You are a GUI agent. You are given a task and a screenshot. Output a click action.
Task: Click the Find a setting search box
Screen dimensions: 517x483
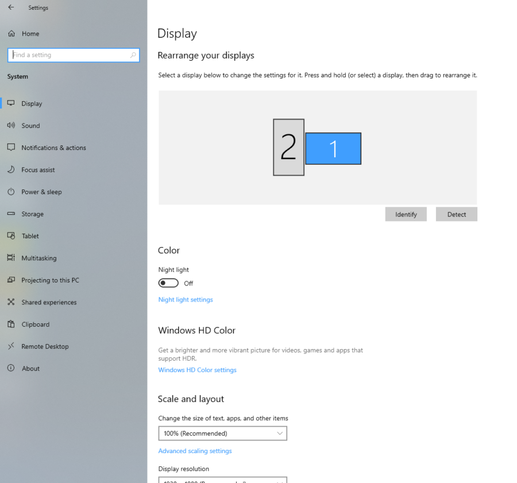pyautogui.click(x=74, y=55)
